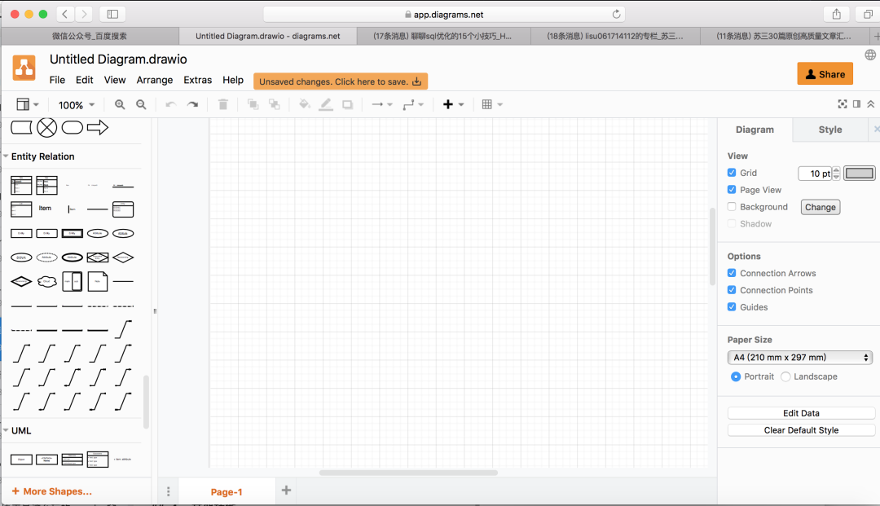Click the globe language icon
The width and height of the screenshot is (880, 506).
(x=870, y=55)
